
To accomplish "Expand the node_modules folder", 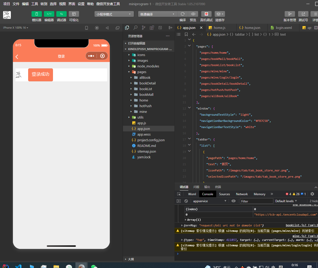I will 149,66.
